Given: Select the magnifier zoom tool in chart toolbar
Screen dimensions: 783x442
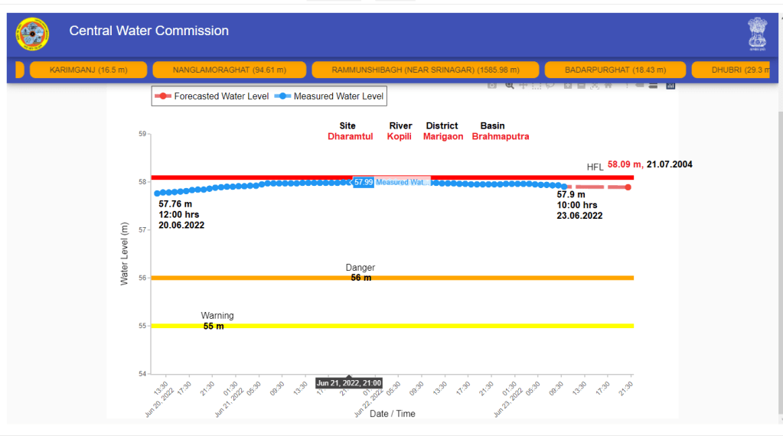Looking at the screenshot, I should point(509,85).
